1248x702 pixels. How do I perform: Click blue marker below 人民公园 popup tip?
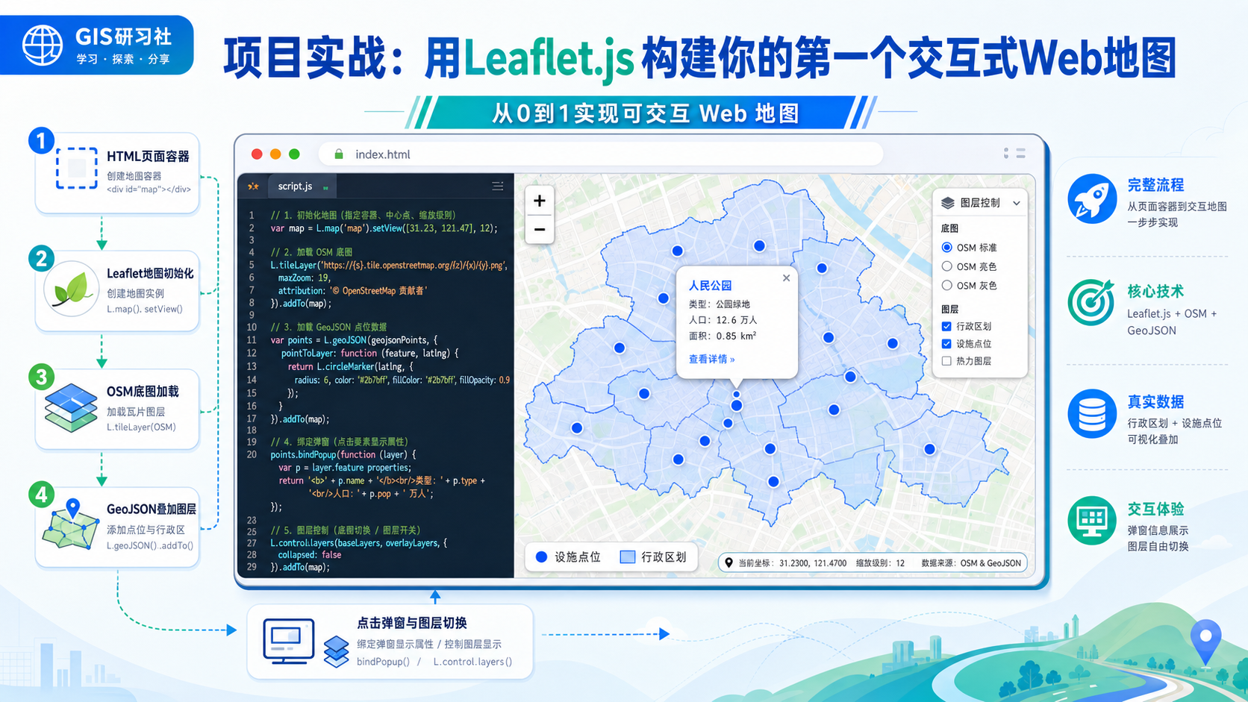[x=737, y=406]
